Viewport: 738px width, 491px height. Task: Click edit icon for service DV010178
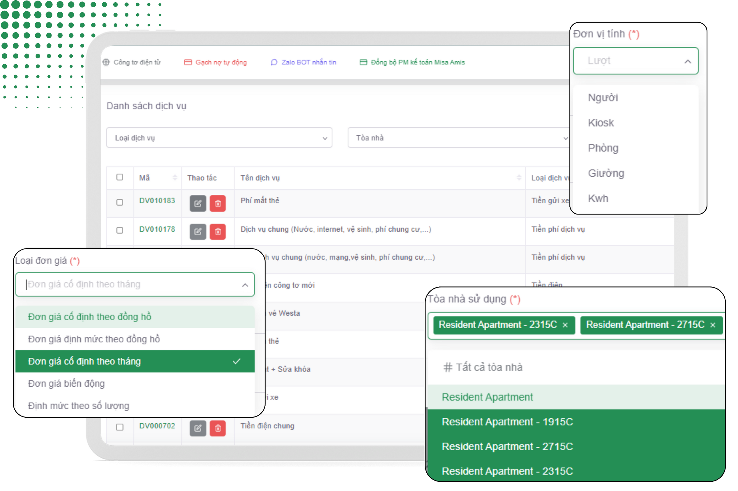[x=198, y=232]
